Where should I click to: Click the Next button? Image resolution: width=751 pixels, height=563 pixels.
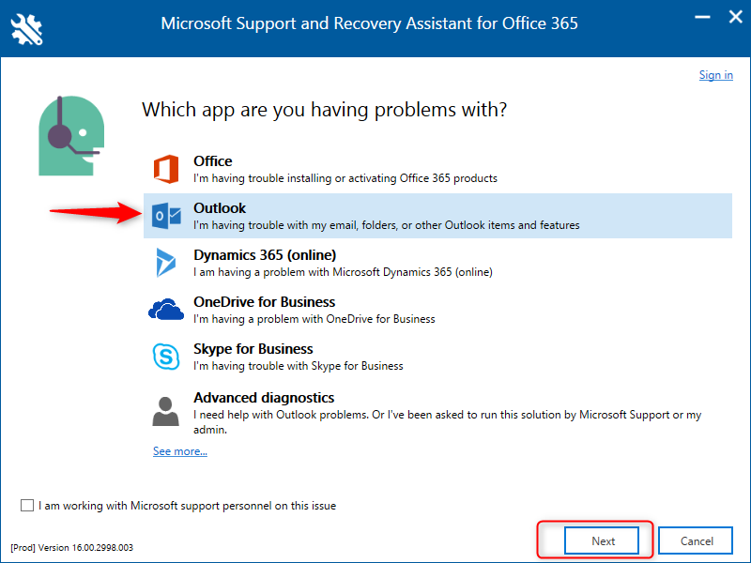pos(602,540)
